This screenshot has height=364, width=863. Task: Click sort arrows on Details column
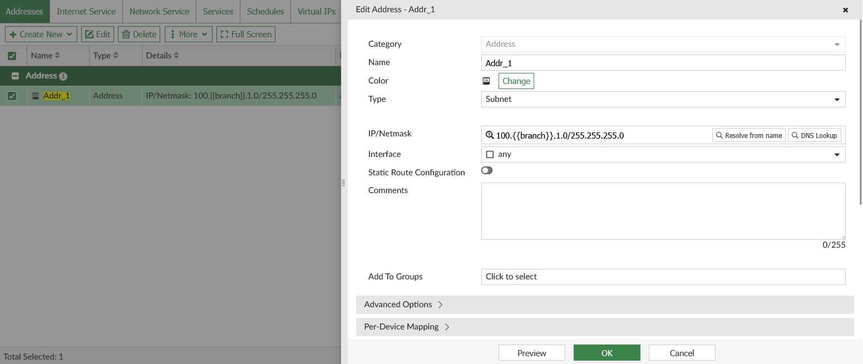coord(176,56)
